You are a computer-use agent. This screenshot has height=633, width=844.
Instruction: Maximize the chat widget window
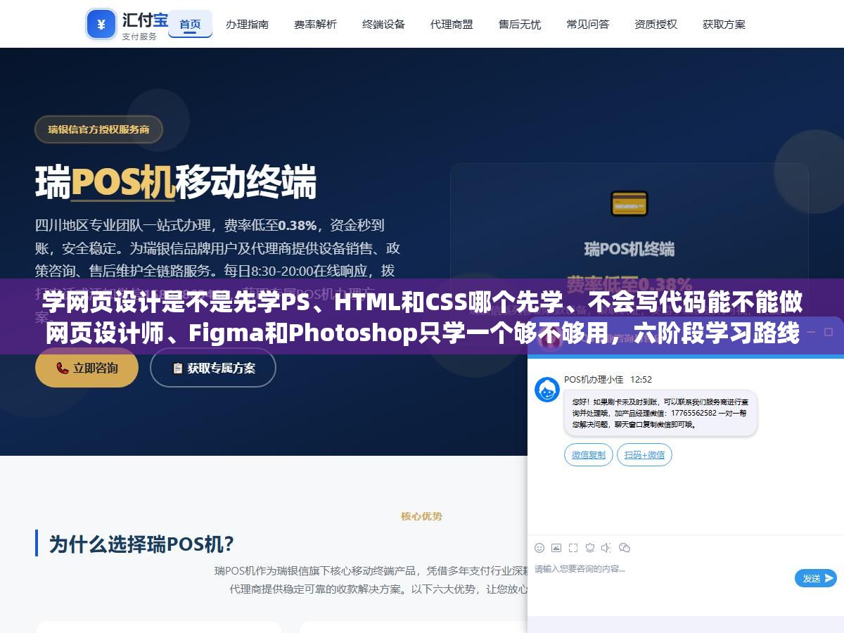pos(830,331)
